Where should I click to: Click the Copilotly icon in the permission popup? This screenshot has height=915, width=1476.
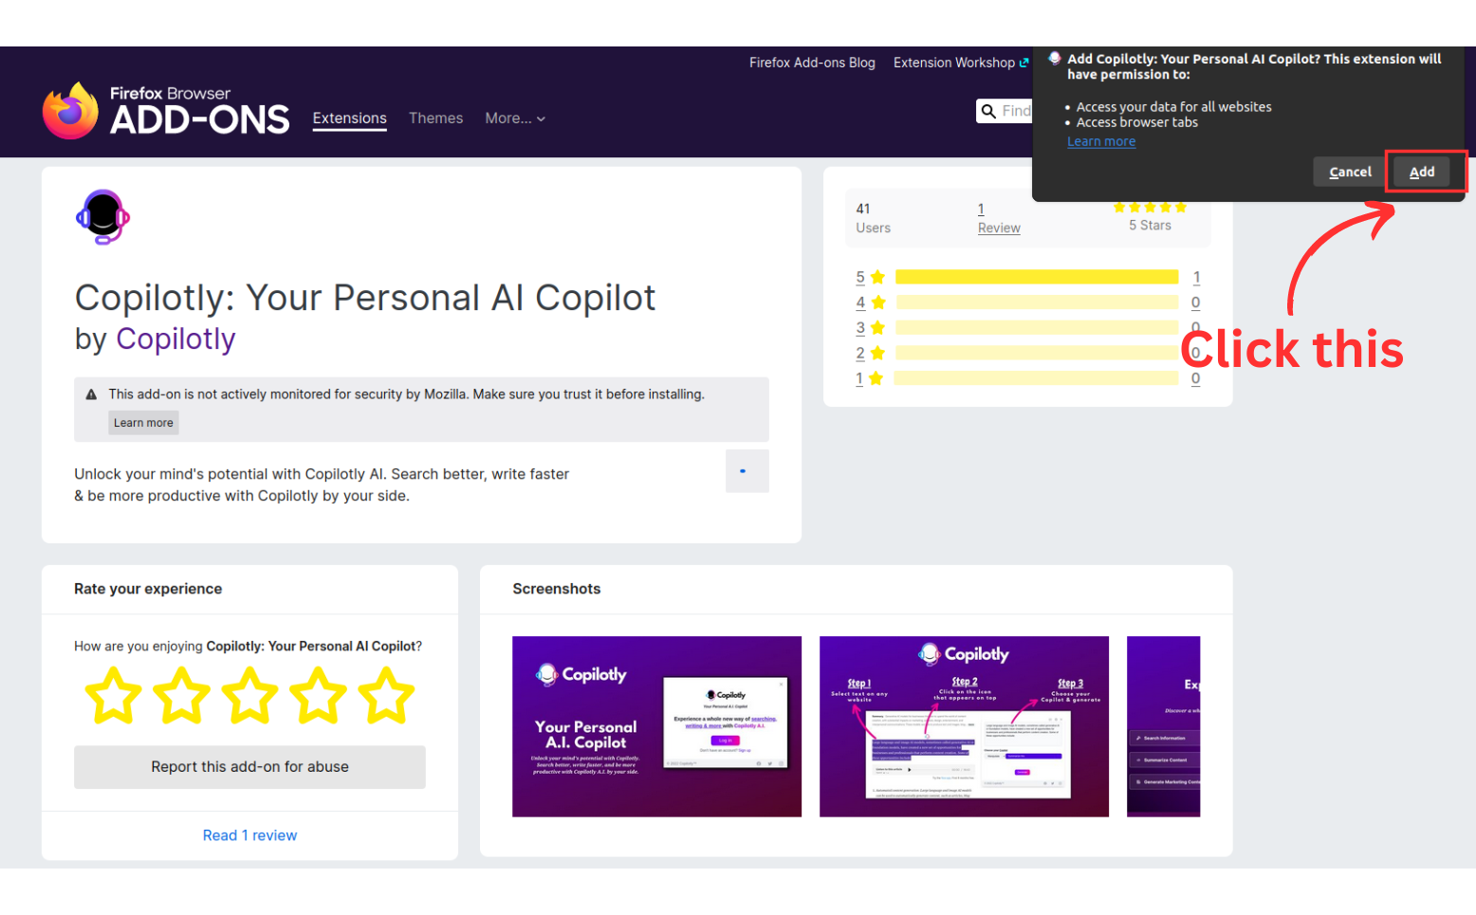[1054, 59]
